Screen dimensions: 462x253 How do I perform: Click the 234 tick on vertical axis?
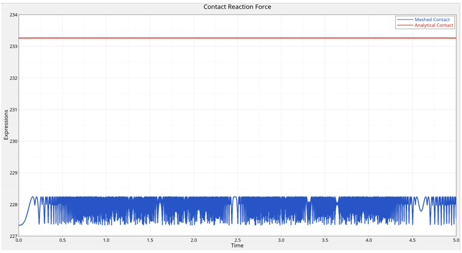pos(13,15)
